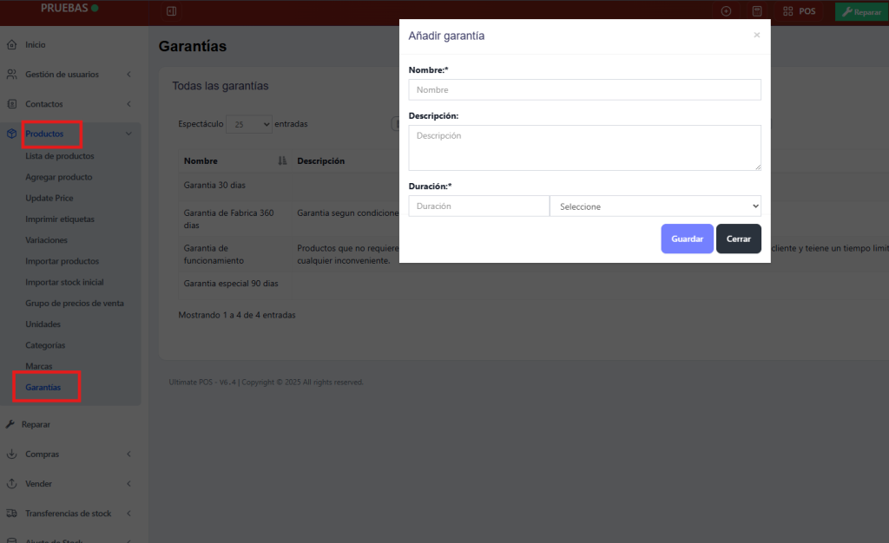Image resolution: width=889 pixels, height=543 pixels.
Task: Open the entries-per-page dropdown showing 25
Action: (249, 124)
